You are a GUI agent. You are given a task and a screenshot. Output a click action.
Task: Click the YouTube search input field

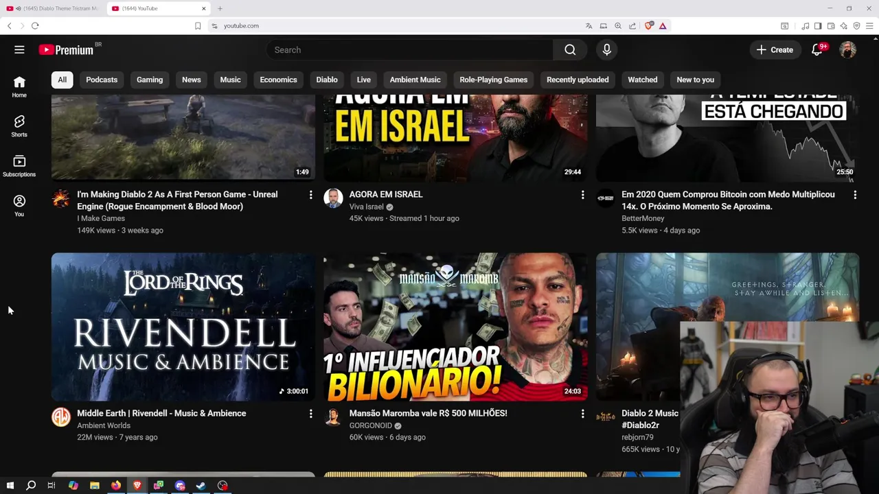pyautogui.click(x=410, y=49)
